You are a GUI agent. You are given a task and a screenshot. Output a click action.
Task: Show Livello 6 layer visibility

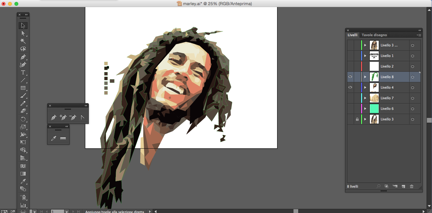coord(351,109)
